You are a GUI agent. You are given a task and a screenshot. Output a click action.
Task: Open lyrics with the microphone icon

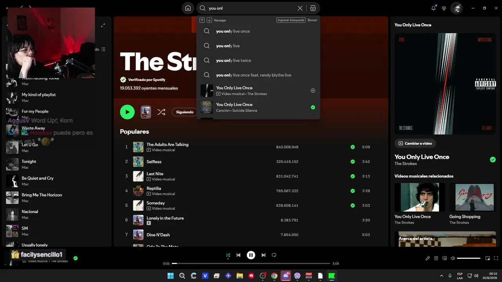[x=428, y=258]
